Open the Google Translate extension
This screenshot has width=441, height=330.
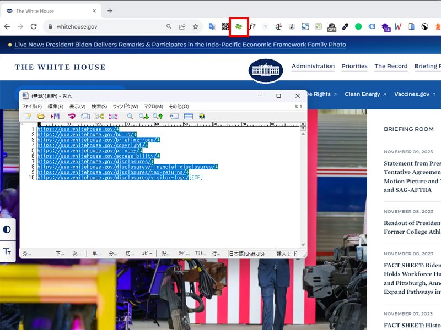212,26
